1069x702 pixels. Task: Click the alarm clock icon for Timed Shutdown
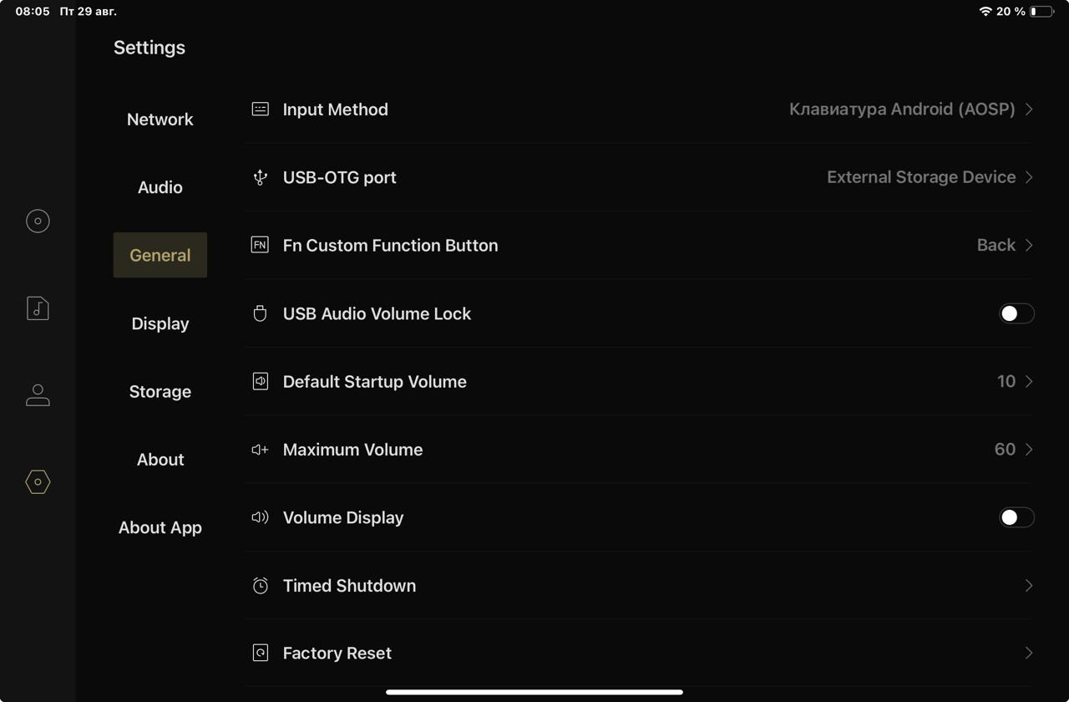tap(261, 586)
